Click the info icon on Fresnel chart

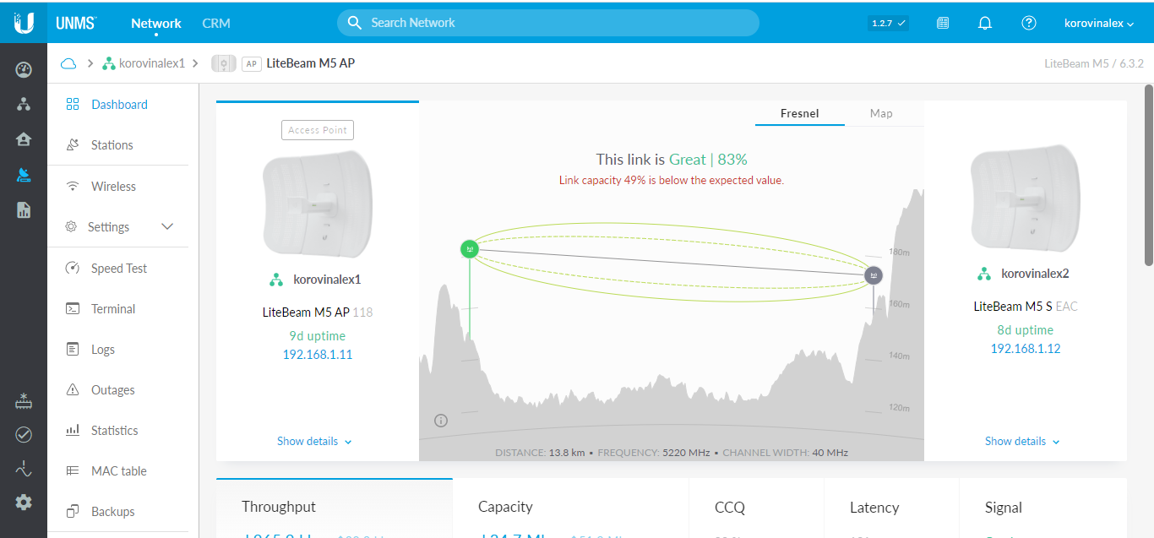point(441,421)
